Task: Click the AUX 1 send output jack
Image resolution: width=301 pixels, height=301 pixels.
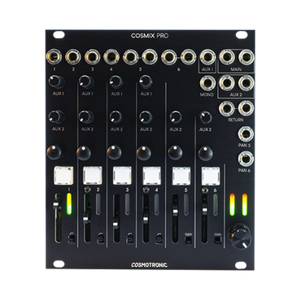Action: coord(207,57)
